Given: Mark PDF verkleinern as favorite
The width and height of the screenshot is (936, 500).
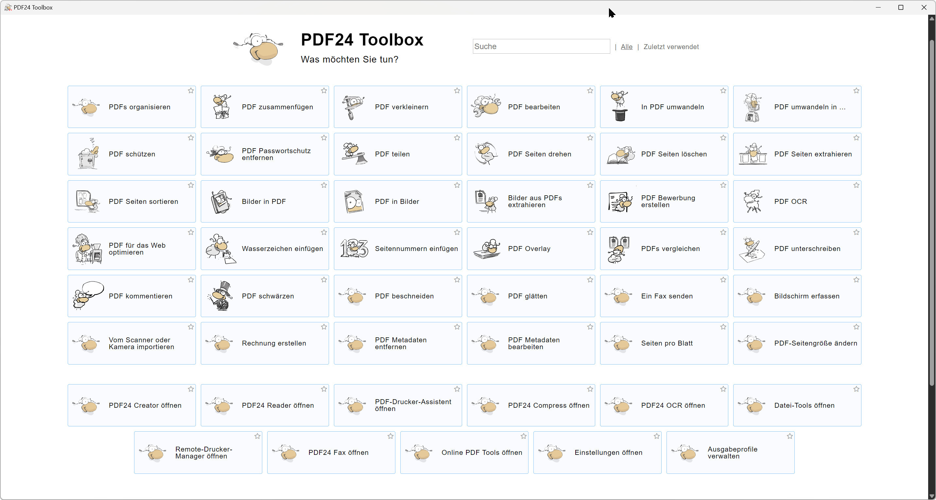Looking at the screenshot, I should coord(457,91).
